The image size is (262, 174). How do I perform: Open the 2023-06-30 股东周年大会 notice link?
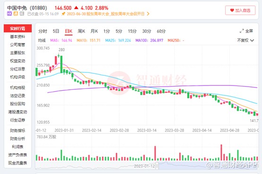105,14
